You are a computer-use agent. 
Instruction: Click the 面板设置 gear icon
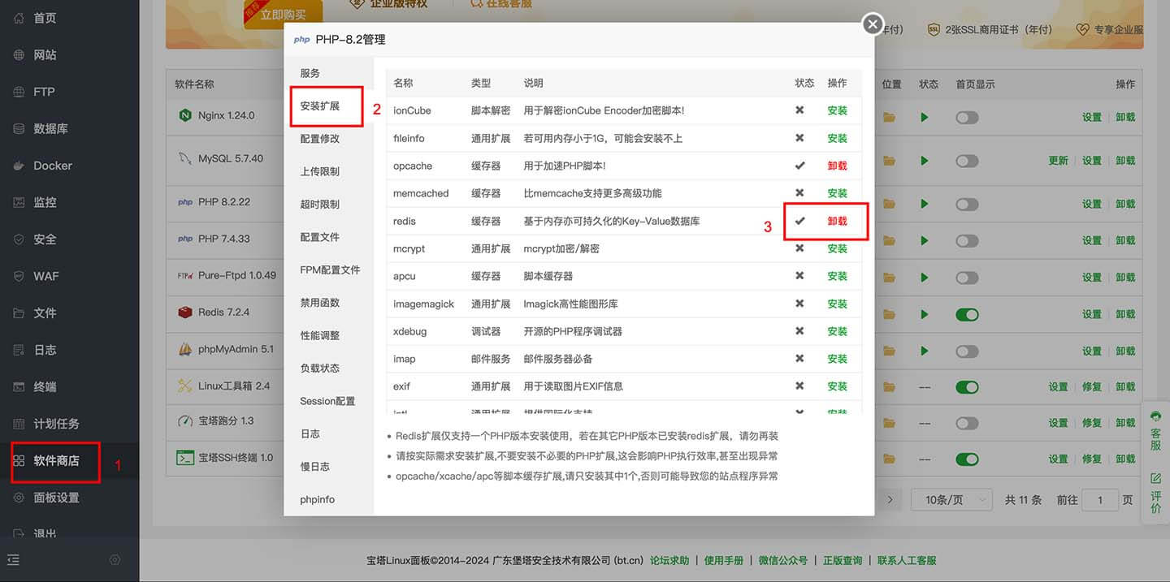(x=19, y=498)
